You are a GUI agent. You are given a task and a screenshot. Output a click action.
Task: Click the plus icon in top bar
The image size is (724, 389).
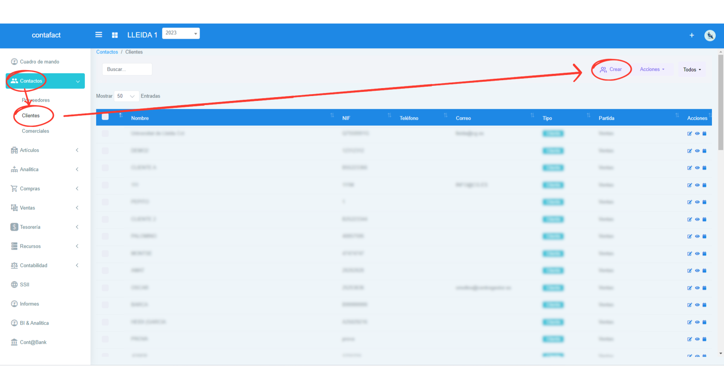coord(692,35)
